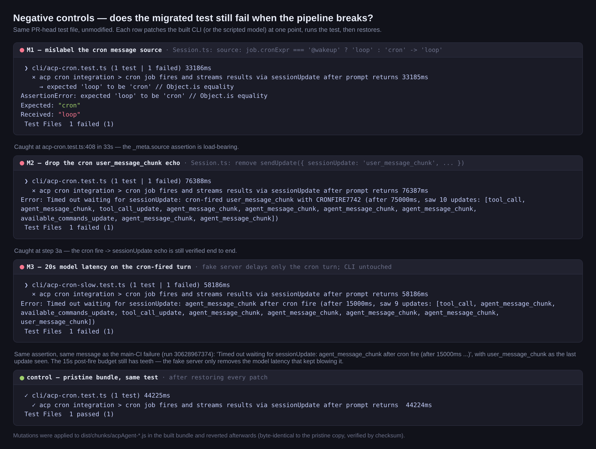This screenshot has height=449, width=596.
Task: Click the Received "loop" red value
Action: 69,115
